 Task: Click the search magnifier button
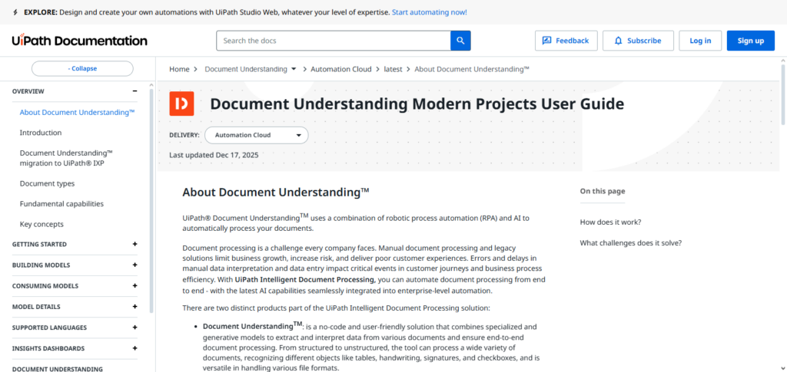tap(460, 41)
